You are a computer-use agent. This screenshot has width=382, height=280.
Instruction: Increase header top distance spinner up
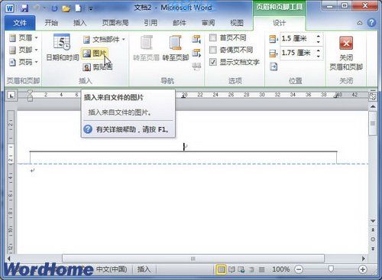pos(319,36)
